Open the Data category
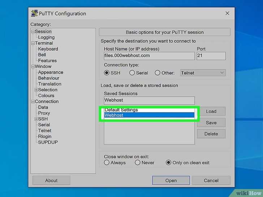Image resolution: width=263 pixels, height=197 pixels. coord(43,107)
